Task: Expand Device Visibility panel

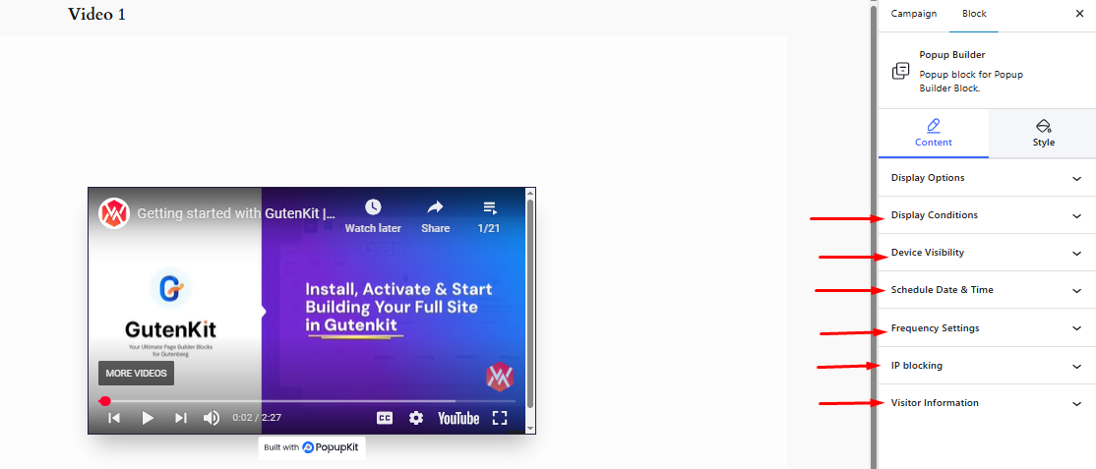Action: pos(987,253)
